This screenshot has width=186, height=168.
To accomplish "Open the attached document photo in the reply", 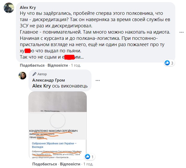I will [58, 125].
